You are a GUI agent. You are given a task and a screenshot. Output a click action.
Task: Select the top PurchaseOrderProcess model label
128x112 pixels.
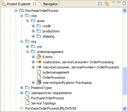42,11
